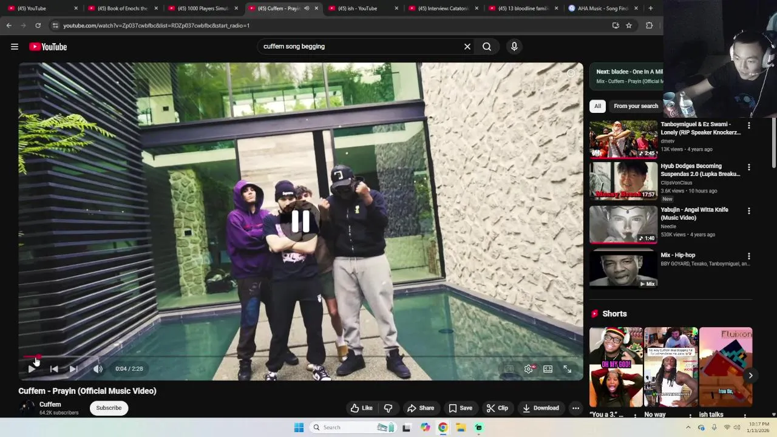
Task: Select the From your search chip
Action: click(x=636, y=106)
